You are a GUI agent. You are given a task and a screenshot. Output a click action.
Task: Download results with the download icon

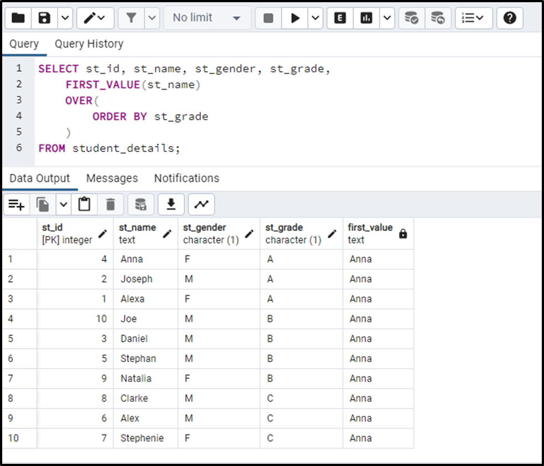click(x=171, y=205)
